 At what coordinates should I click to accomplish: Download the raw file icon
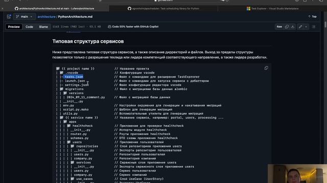293,26
